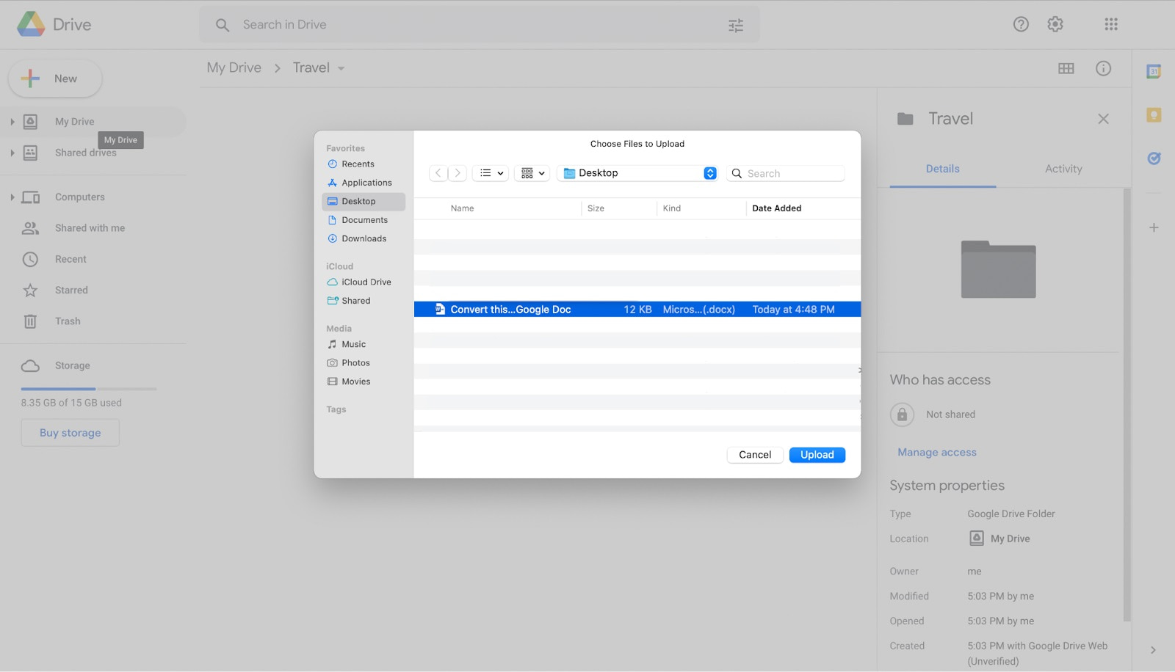
Task: Expand Shared drives tree
Action: 12,153
